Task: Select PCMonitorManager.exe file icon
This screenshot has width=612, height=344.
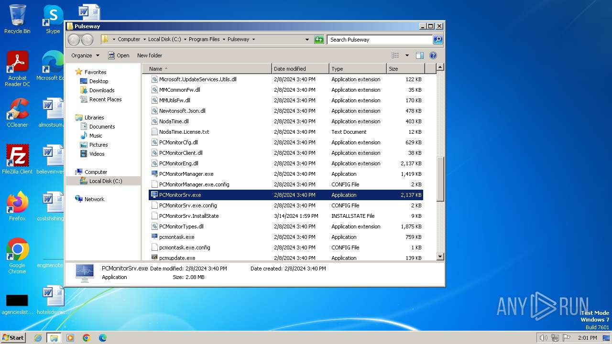Action: coord(154,174)
